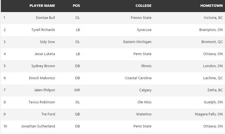Screen dimensions: 225x134
Task: Select Jalen Philpot name cell
Action: [x=45, y=90]
